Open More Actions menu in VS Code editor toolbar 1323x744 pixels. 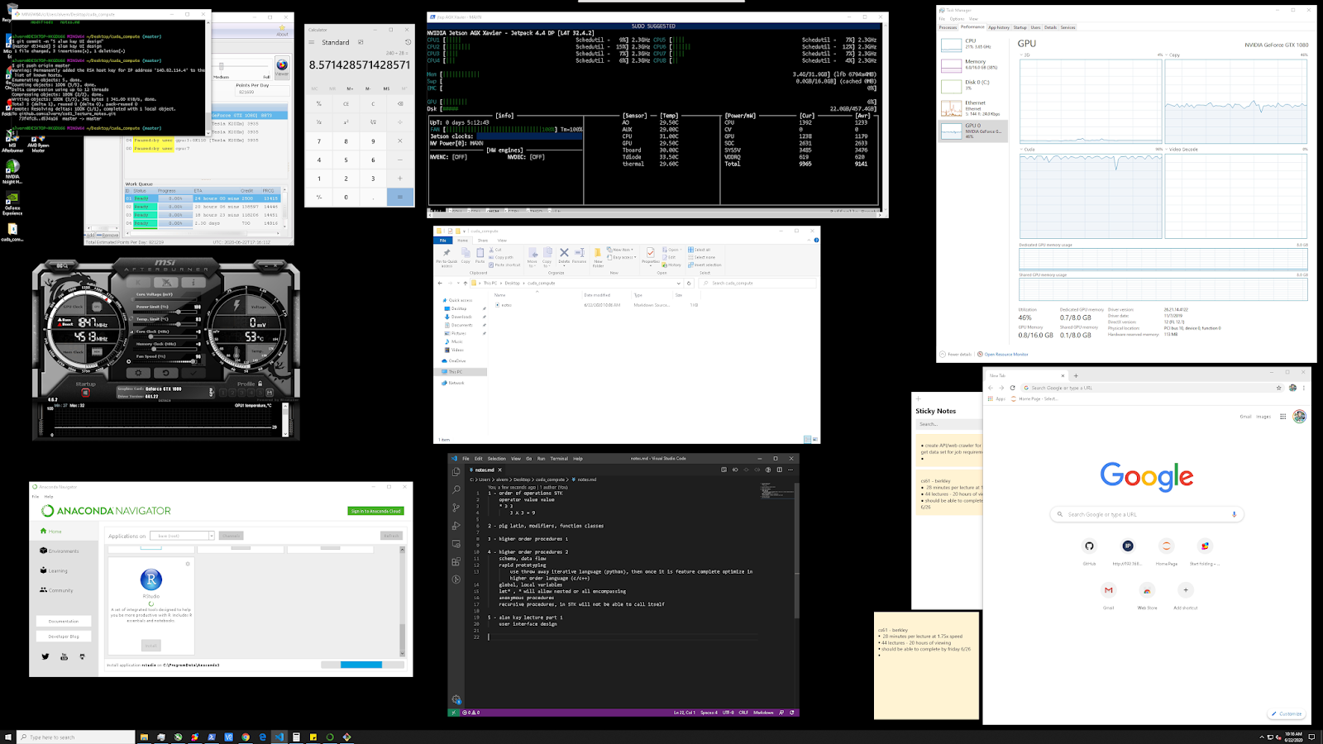(x=790, y=470)
